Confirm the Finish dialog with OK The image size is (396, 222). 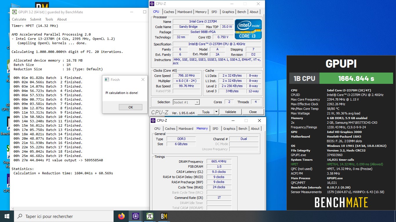(130, 107)
